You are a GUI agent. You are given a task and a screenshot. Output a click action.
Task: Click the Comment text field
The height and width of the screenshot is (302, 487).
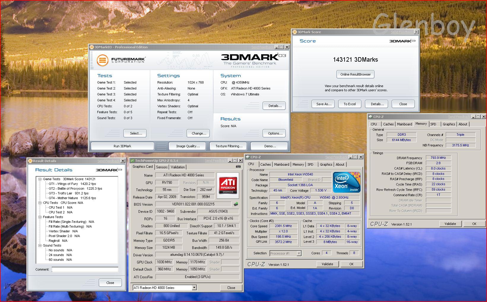point(85,269)
